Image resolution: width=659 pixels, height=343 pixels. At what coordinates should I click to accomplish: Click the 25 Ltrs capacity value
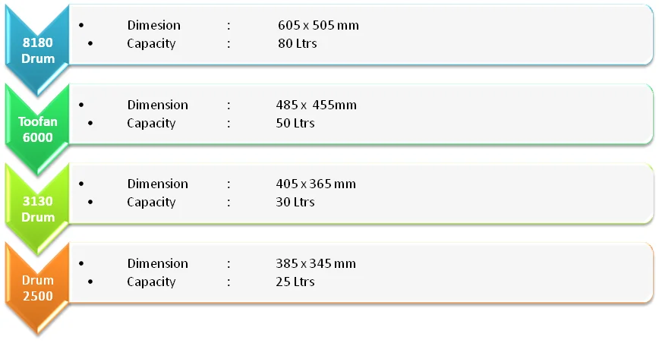click(x=295, y=282)
